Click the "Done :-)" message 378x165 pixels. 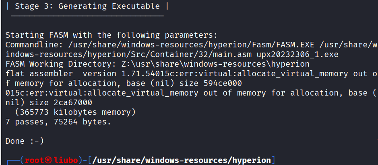[x=25, y=141]
